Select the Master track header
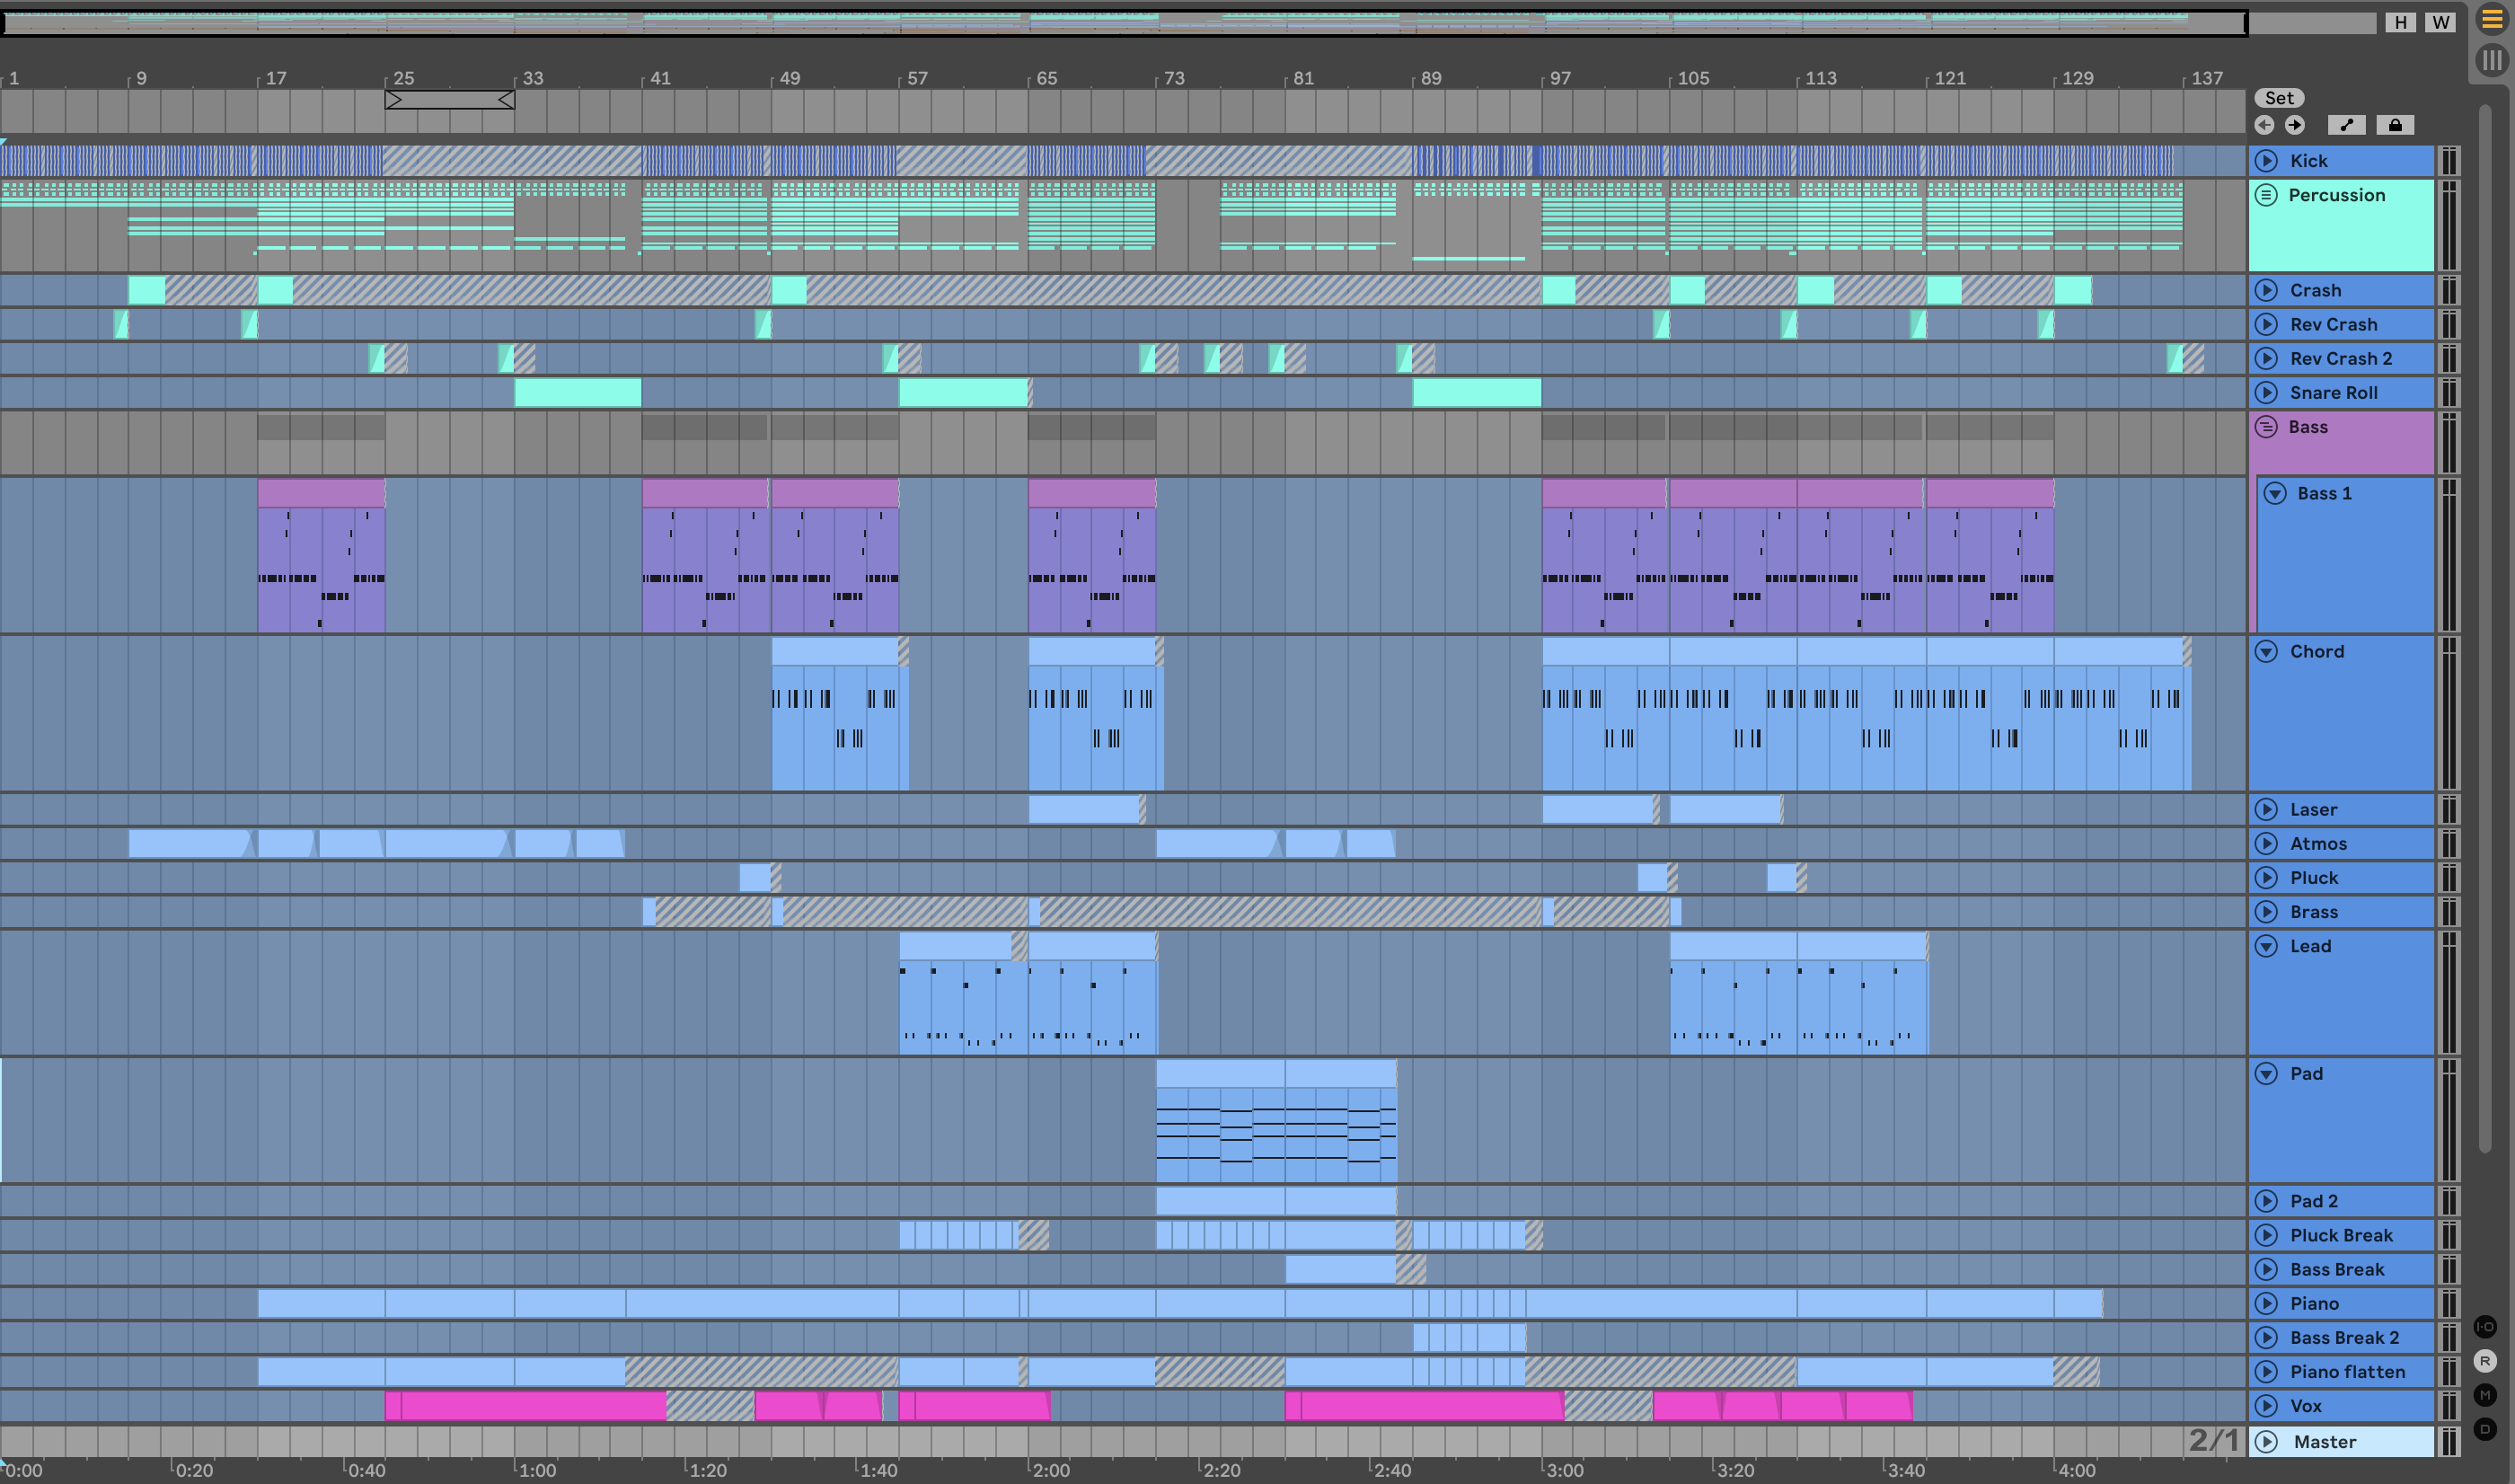Image resolution: width=2515 pixels, height=1484 pixels. click(2349, 1442)
